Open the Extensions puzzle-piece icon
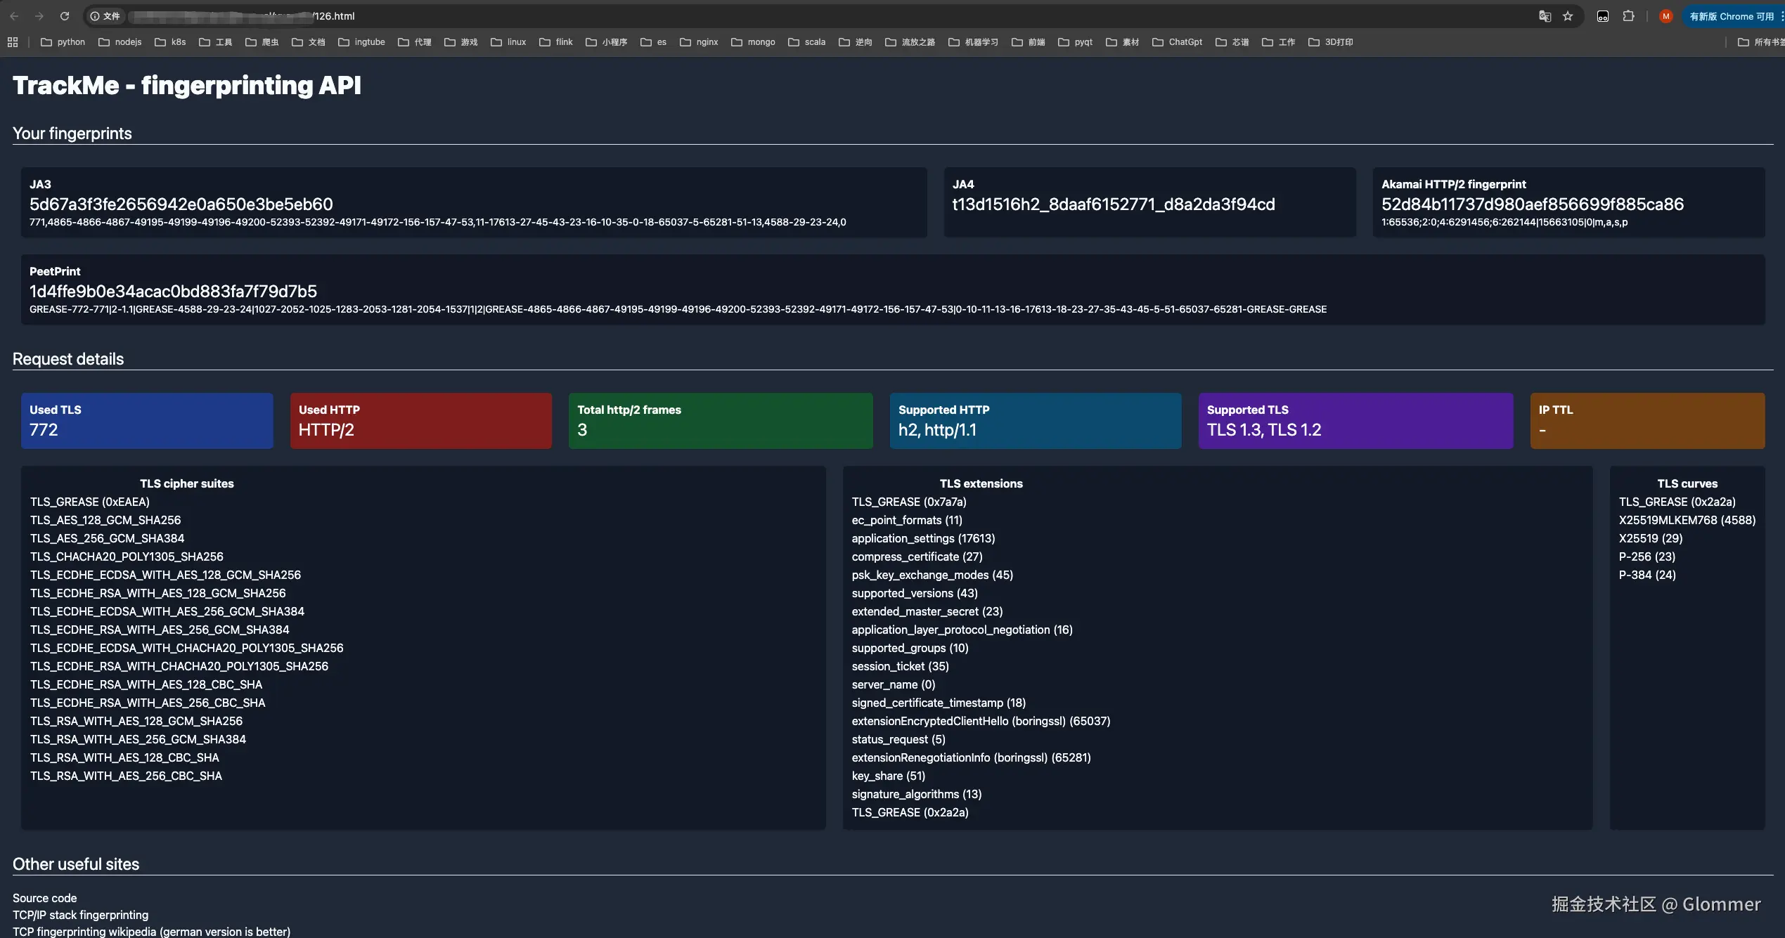Viewport: 1785px width, 938px height. point(1628,15)
